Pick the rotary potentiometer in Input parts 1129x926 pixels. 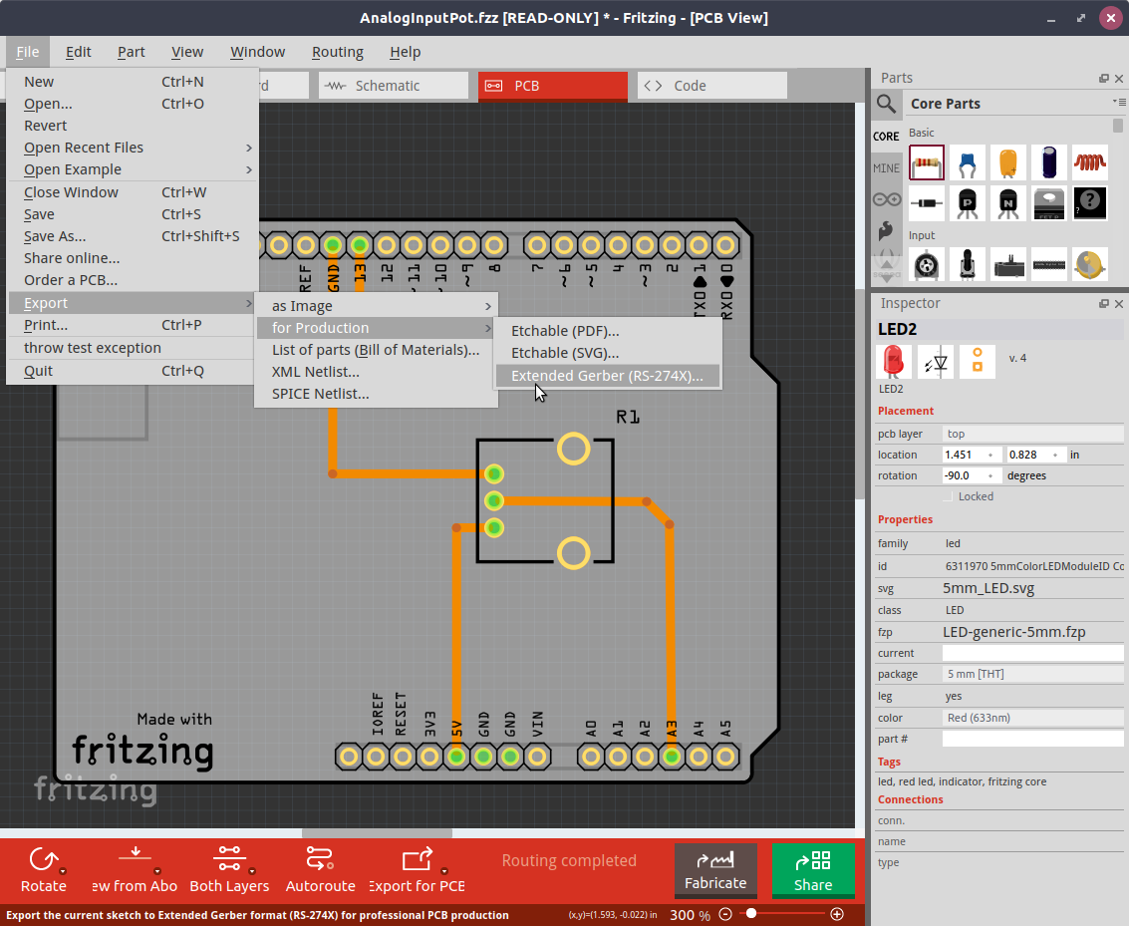[927, 264]
